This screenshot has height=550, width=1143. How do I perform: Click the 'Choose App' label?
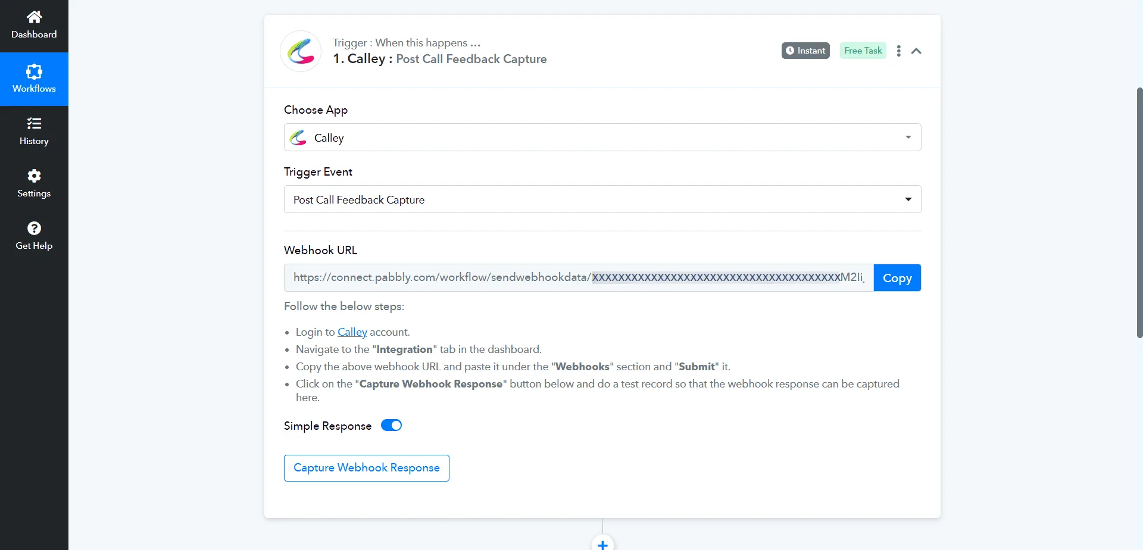click(316, 110)
